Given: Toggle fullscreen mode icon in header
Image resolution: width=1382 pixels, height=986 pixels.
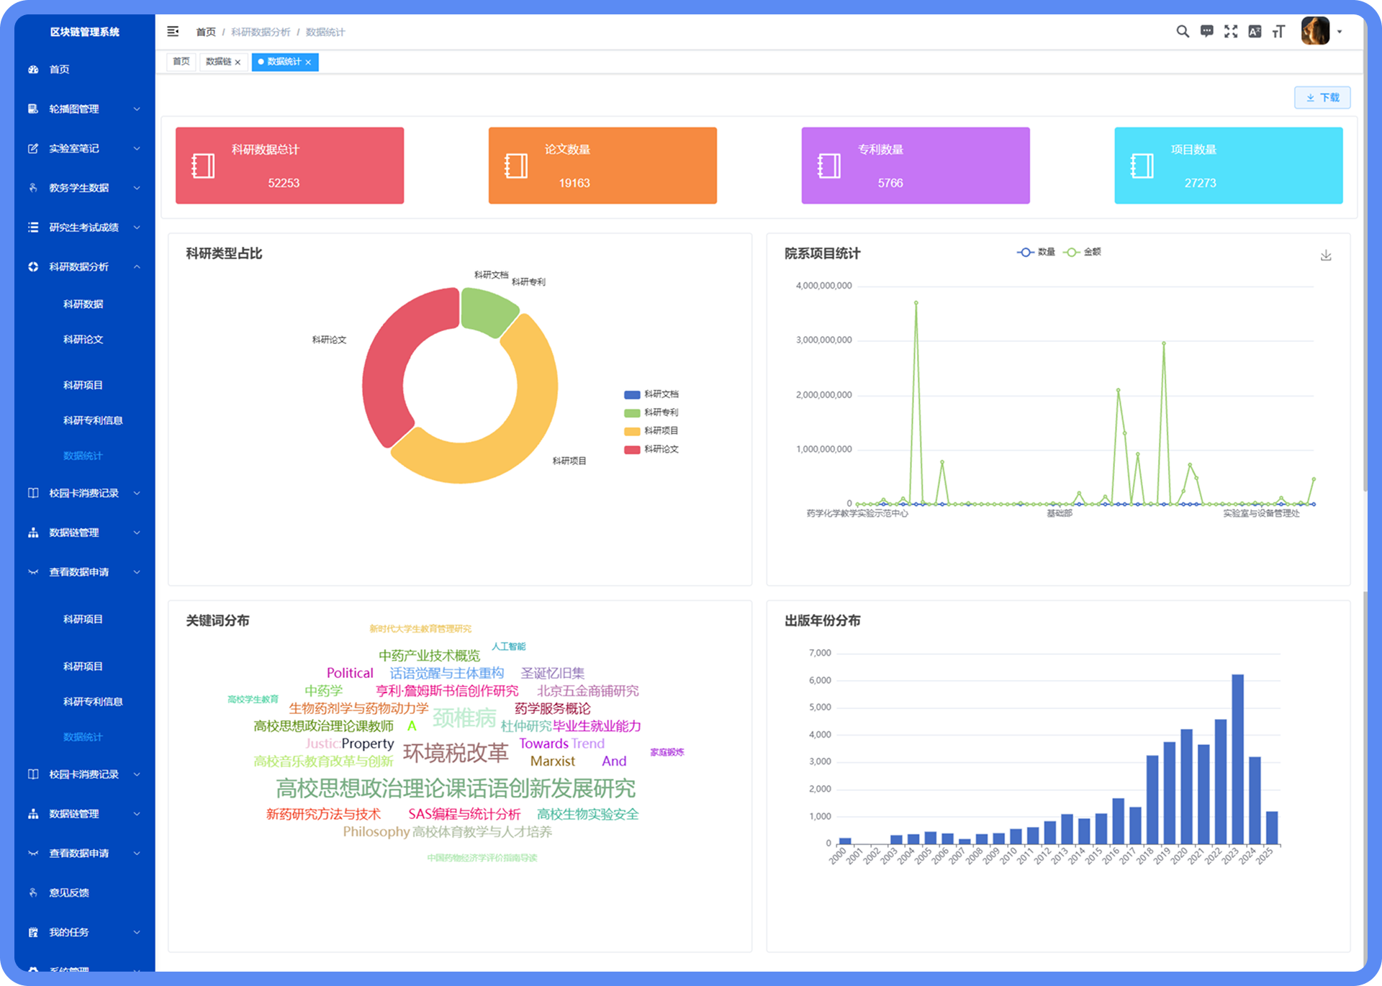Looking at the screenshot, I should tap(1231, 32).
